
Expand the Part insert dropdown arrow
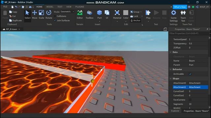pos(100,21)
